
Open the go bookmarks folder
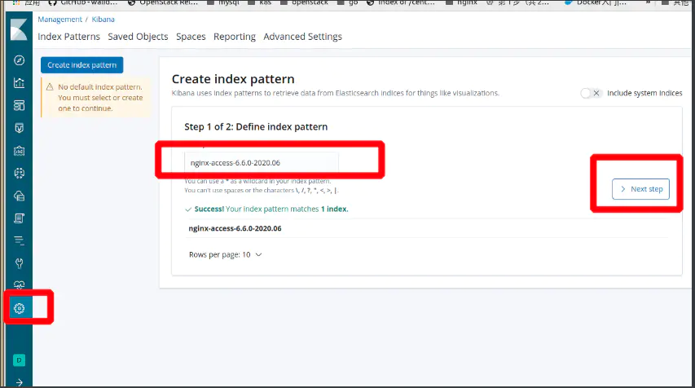click(347, 2)
